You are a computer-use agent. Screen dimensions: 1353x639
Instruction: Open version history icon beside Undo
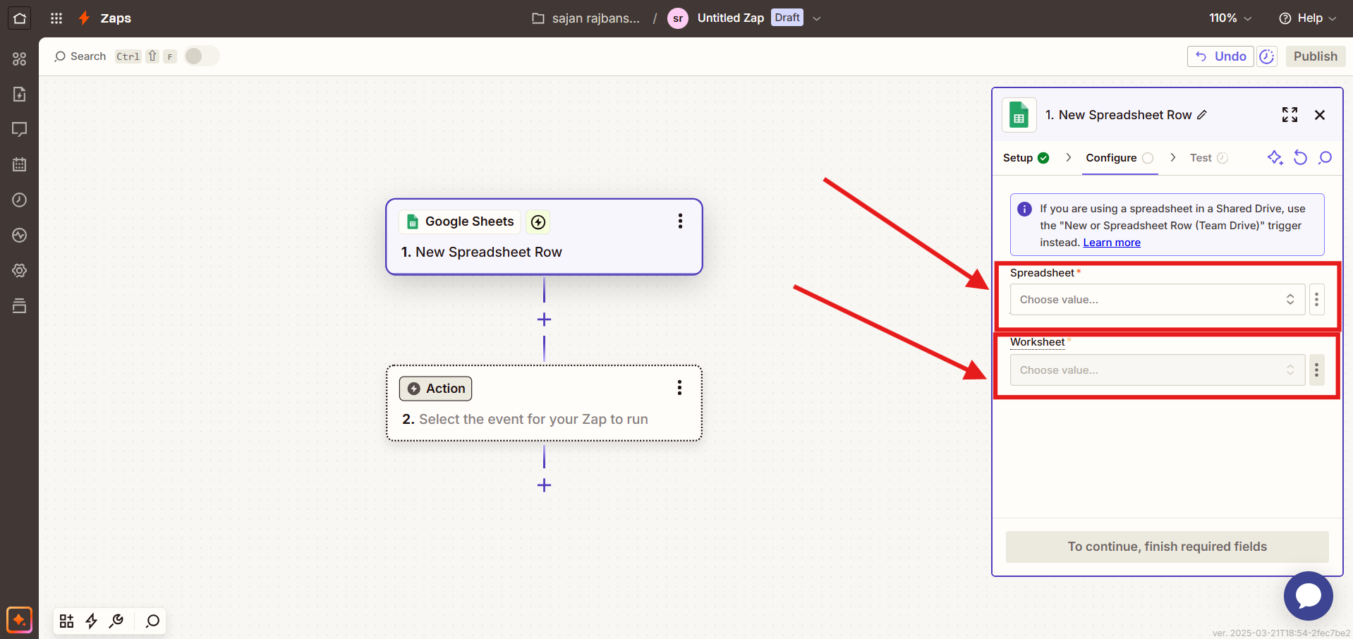(x=1267, y=56)
